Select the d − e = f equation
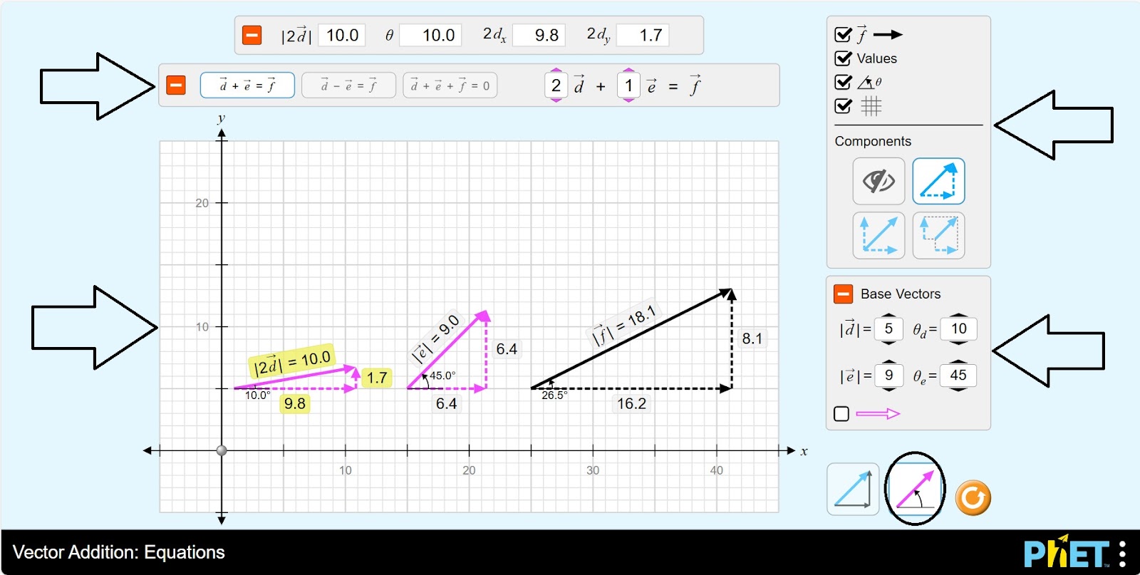 pyautogui.click(x=348, y=86)
